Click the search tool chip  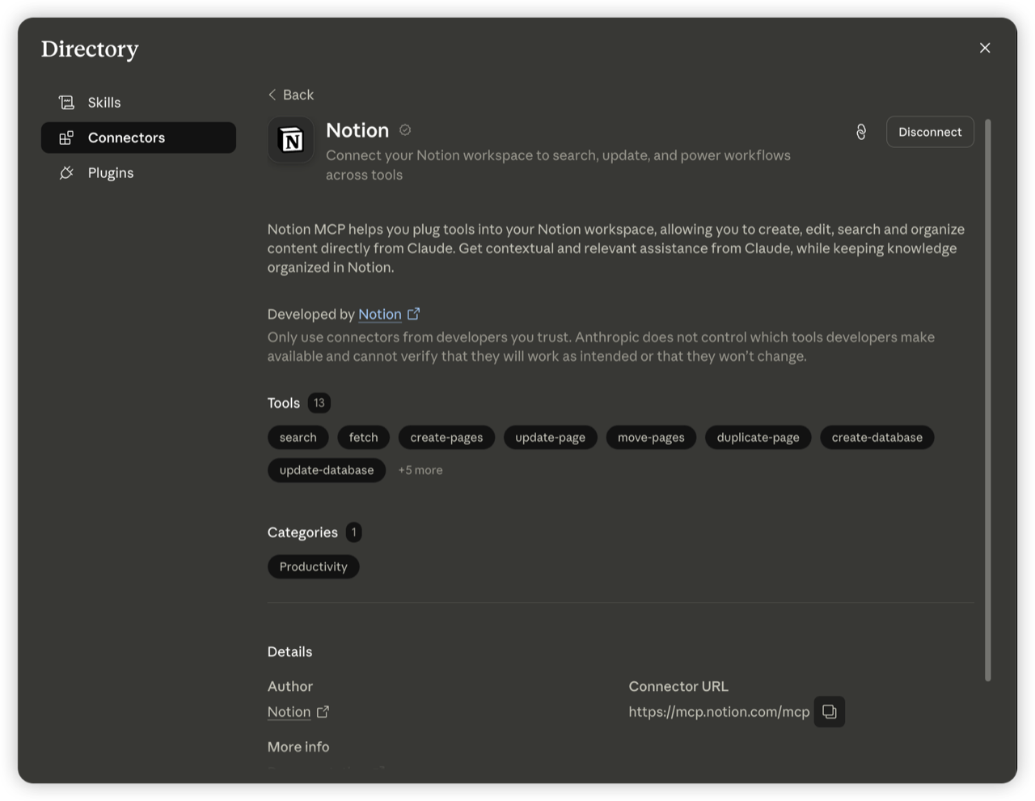click(x=298, y=438)
